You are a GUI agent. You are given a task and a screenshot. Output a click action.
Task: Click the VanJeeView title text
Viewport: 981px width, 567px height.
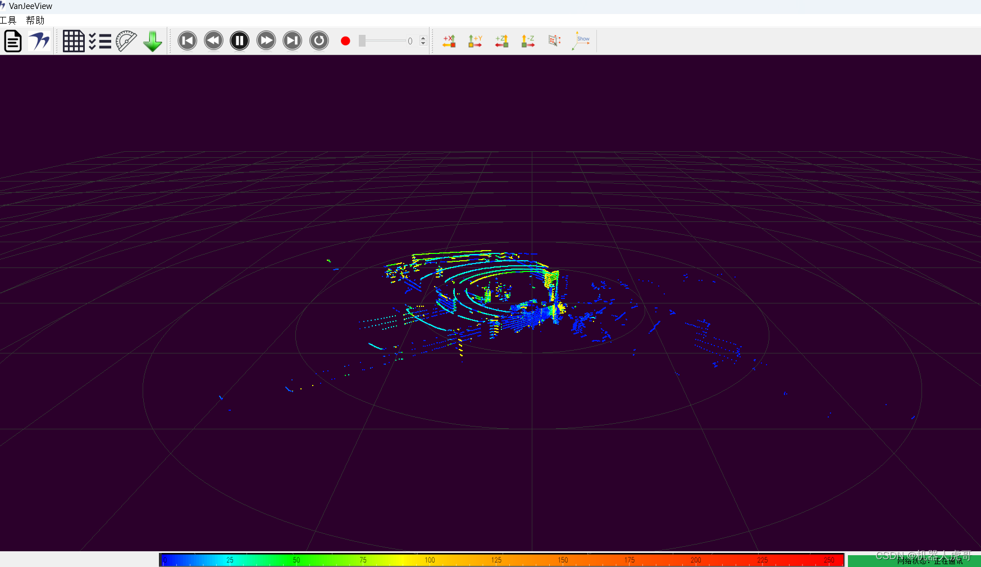(30, 6)
